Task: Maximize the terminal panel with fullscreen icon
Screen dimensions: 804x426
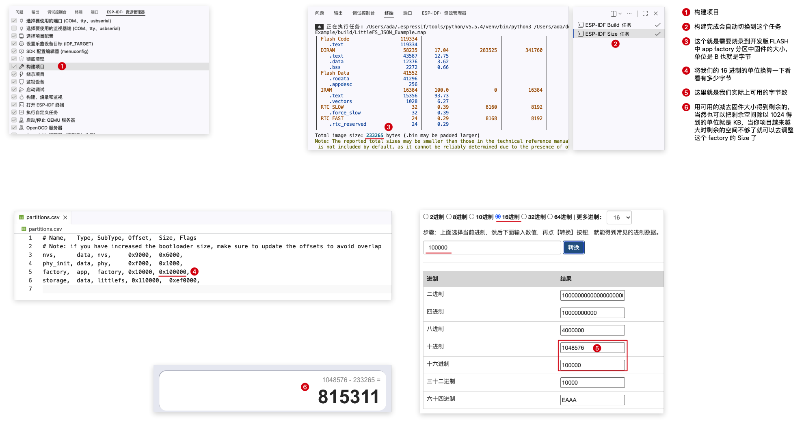Action: (x=645, y=13)
